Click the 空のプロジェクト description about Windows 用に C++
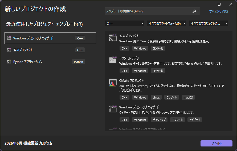The image size is (237, 151). click(164, 41)
